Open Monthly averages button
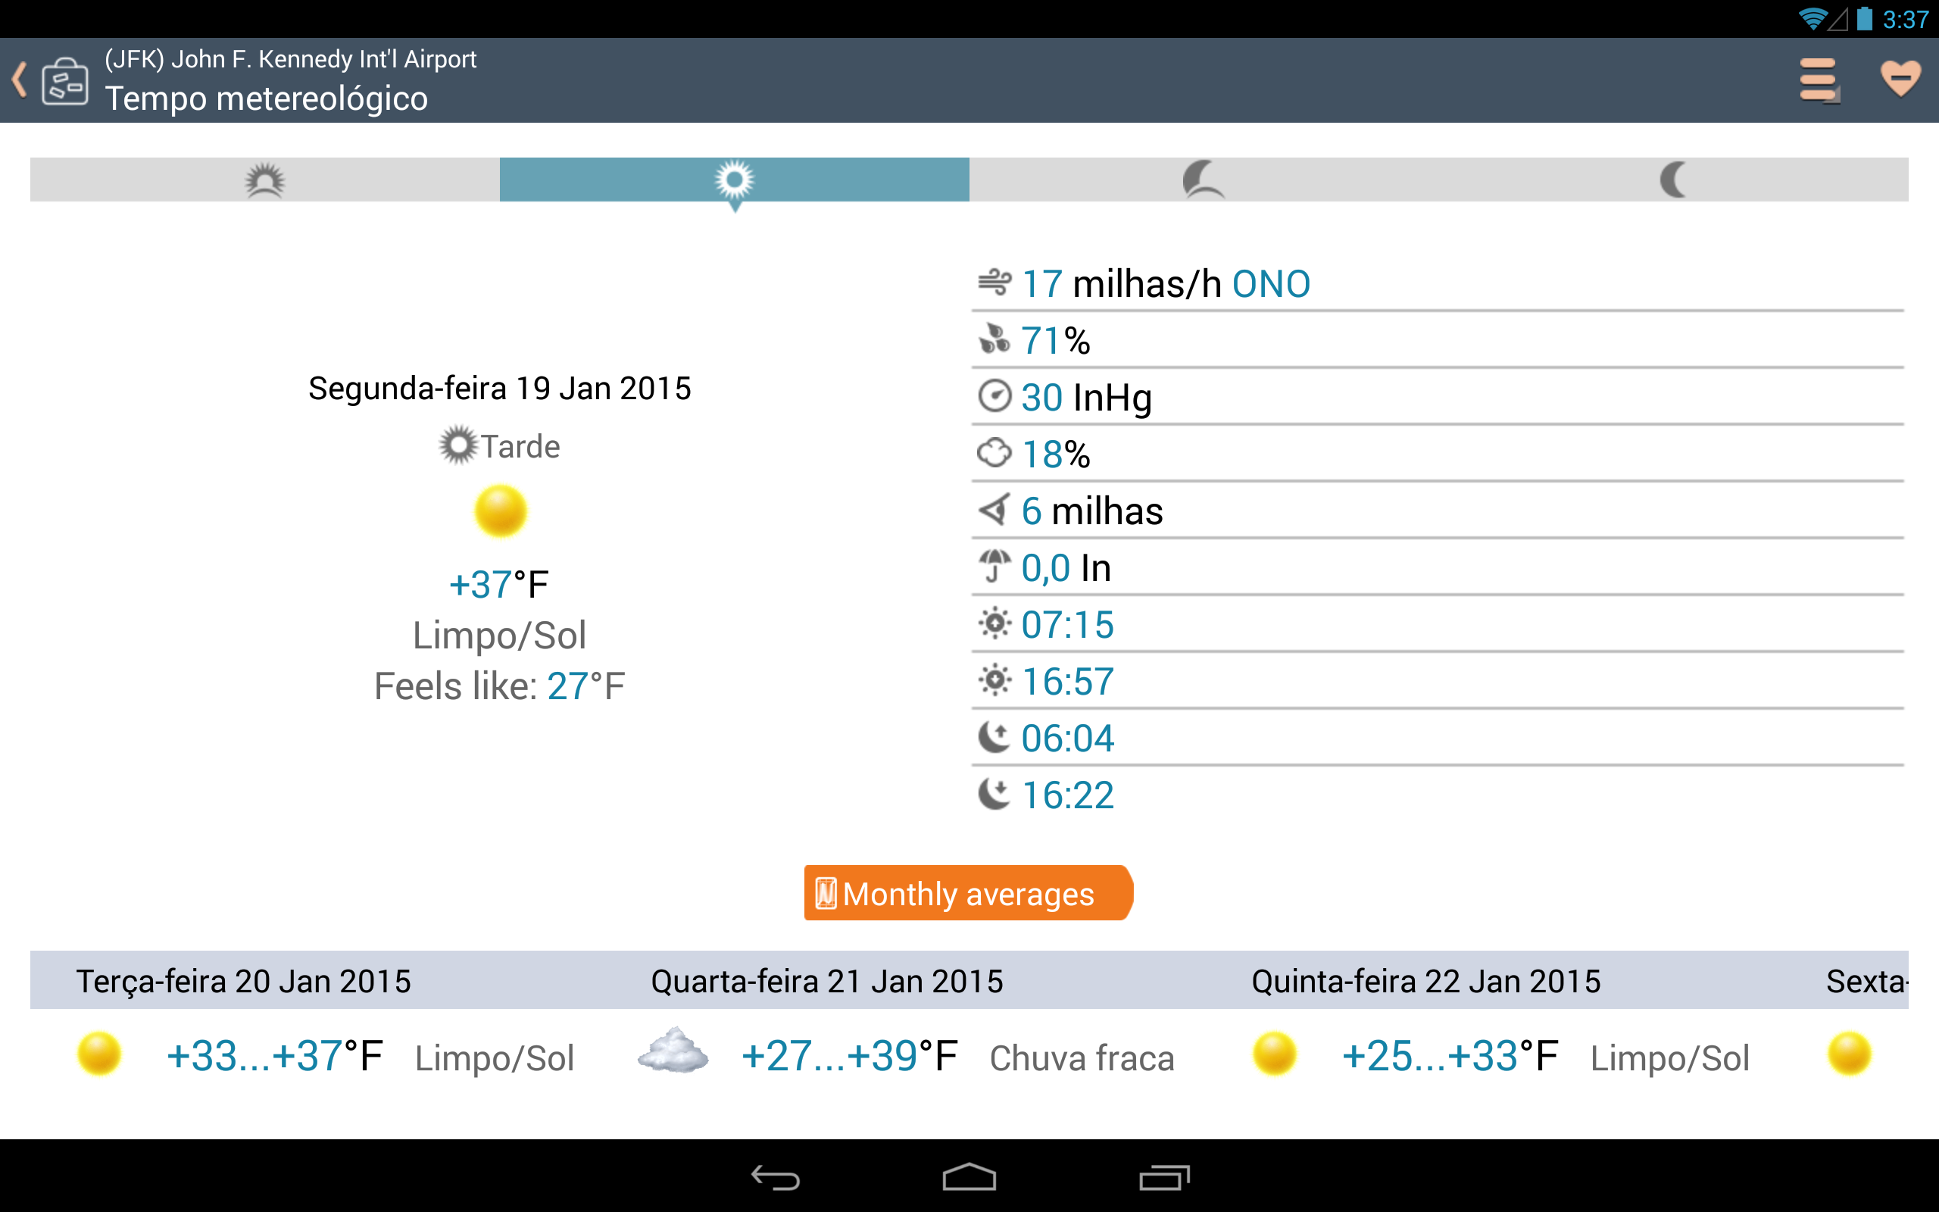 point(968,893)
